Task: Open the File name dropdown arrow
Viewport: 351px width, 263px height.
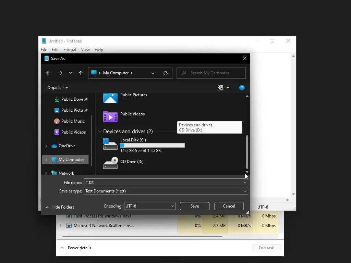Action: (x=245, y=183)
